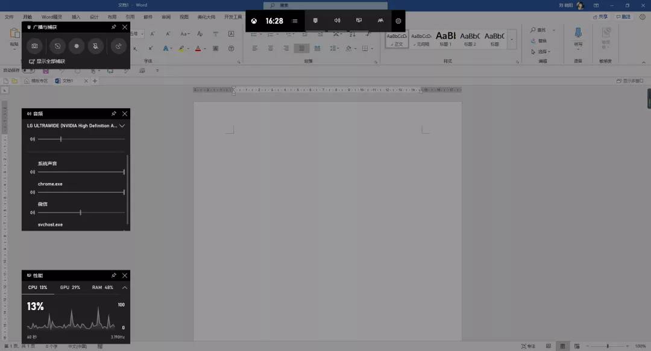This screenshot has width=651, height=351.
Task: Take a screenshot with the camera button
Action: point(35,46)
